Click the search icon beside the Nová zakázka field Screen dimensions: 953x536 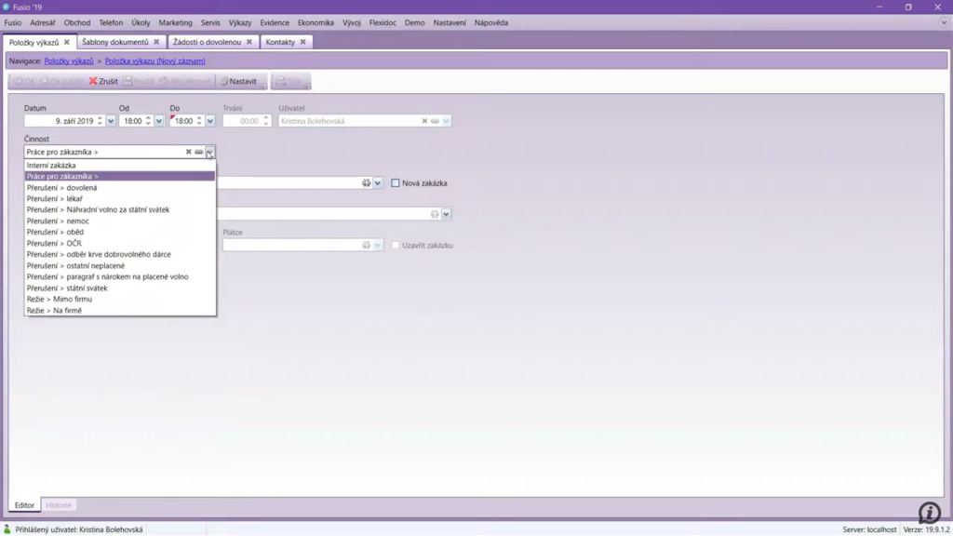click(367, 183)
